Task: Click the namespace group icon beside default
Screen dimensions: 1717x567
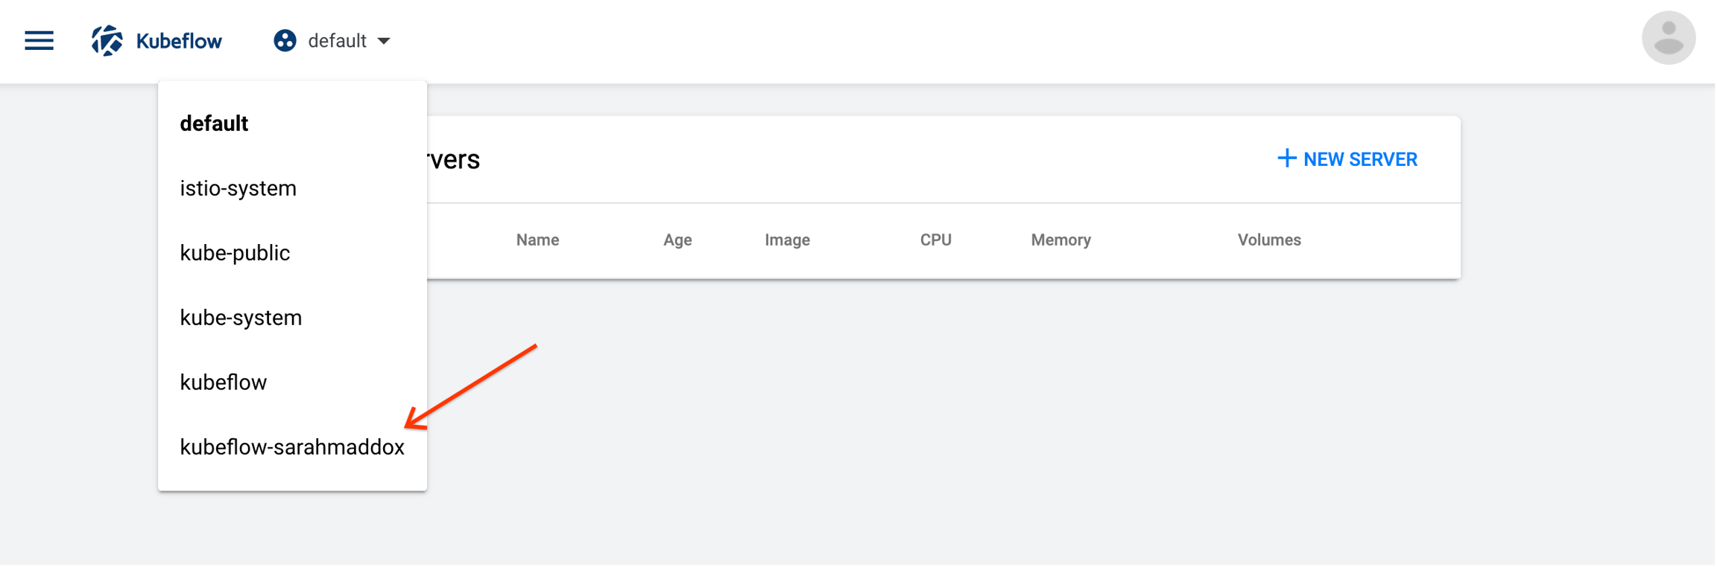Action: (x=285, y=41)
